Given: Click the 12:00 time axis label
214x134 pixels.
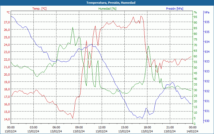Looking at the screenshot, I should (x=102, y=128).
